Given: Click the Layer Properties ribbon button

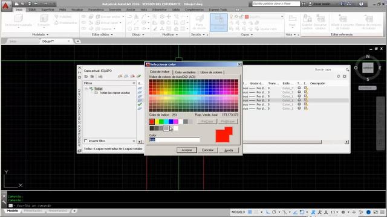Looking at the screenshot, I should (x=219, y=22).
